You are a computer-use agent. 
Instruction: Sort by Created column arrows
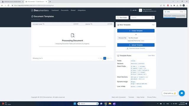coord(92,24)
